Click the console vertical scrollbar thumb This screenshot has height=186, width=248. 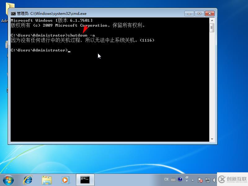pyautogui.click(x=212, y=28)
